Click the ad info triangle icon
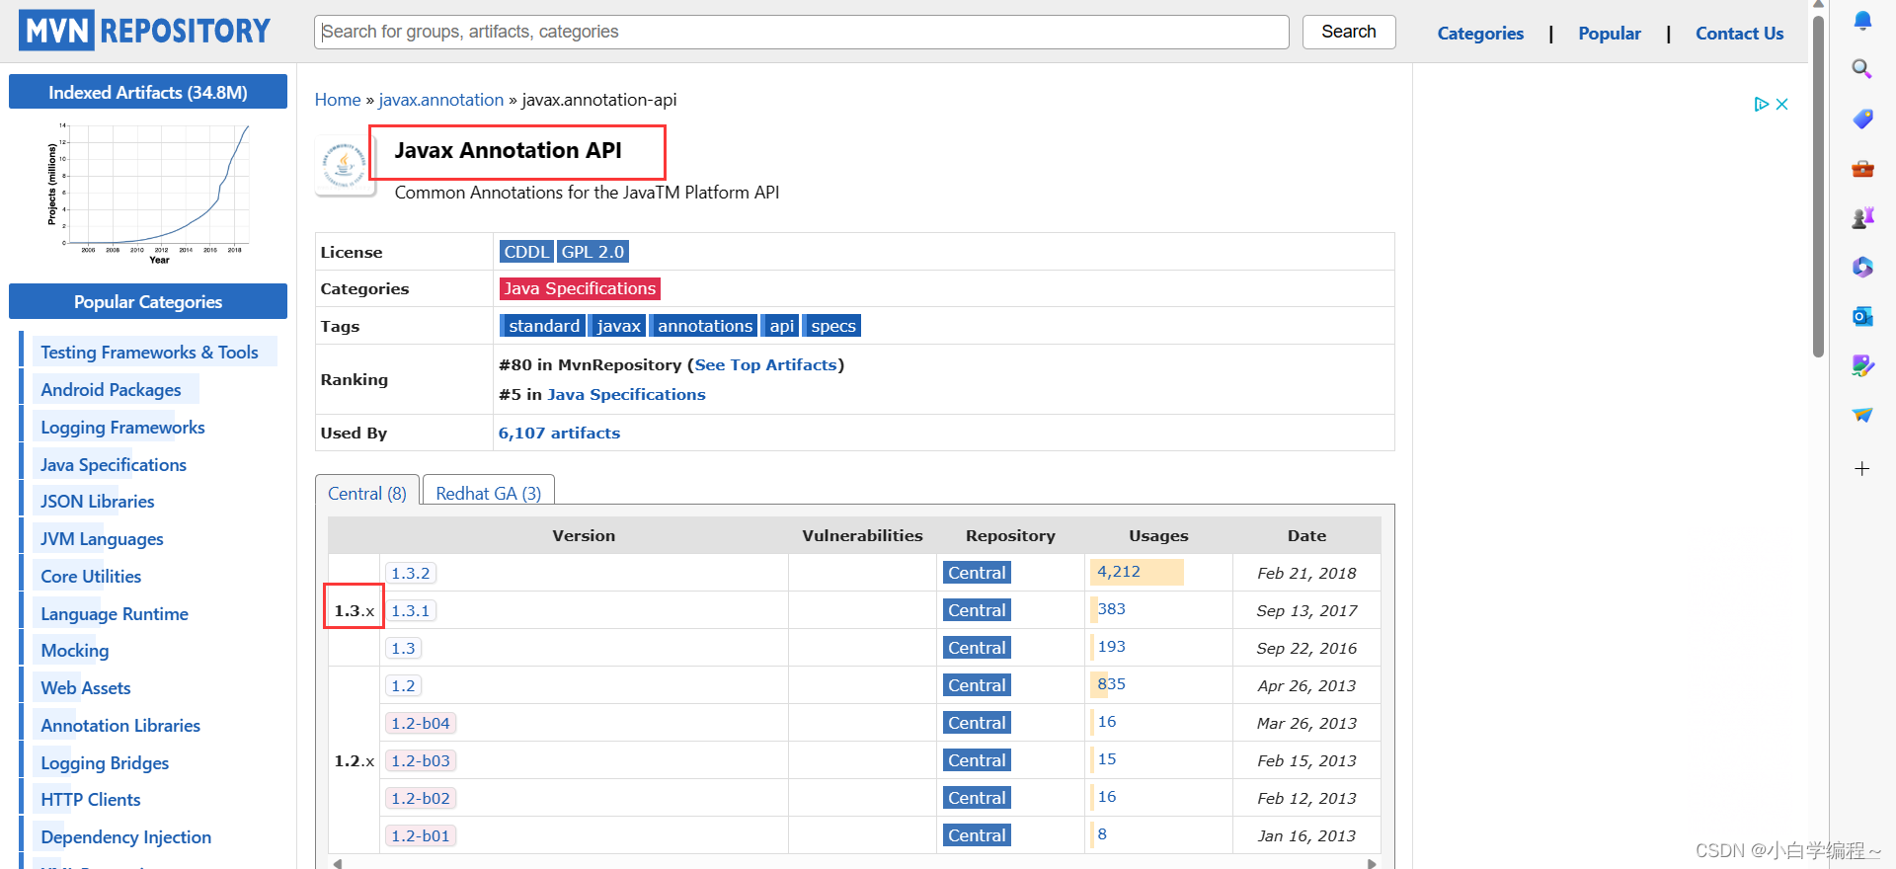Screen dimensions: 1896x869 pyautogui.click(x=1761, y=104)
